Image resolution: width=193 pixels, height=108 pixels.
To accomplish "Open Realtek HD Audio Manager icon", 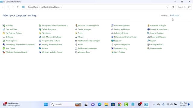I will [x=76, y=41].
